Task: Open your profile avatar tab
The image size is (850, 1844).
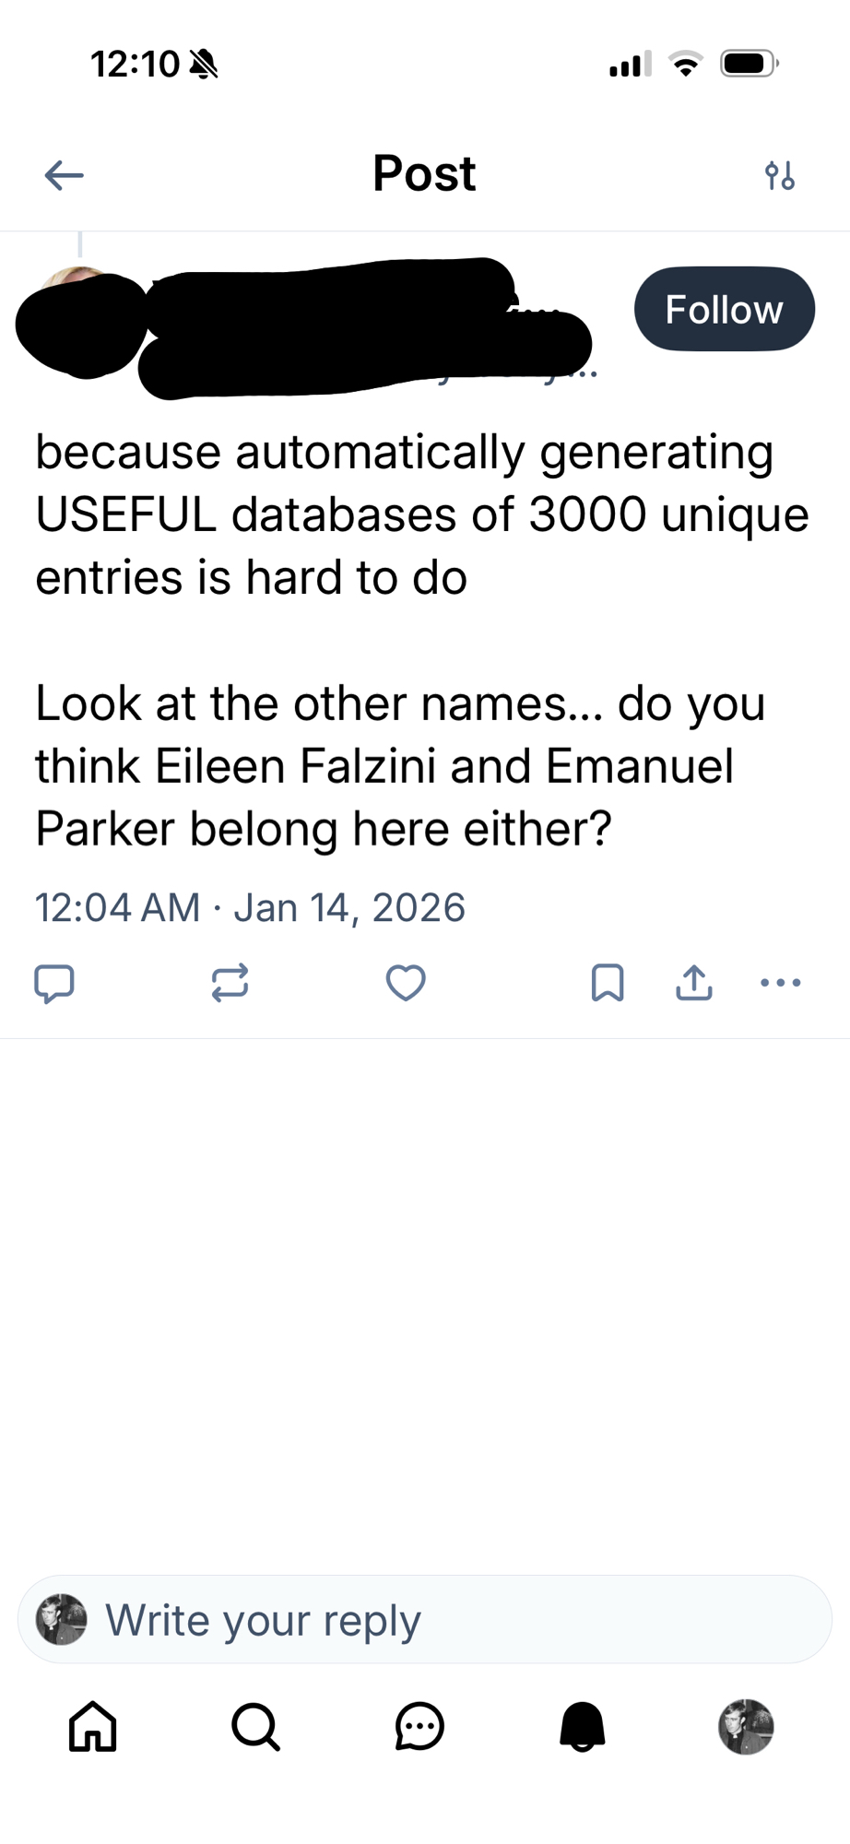Action: click(x=746, y=1726)
